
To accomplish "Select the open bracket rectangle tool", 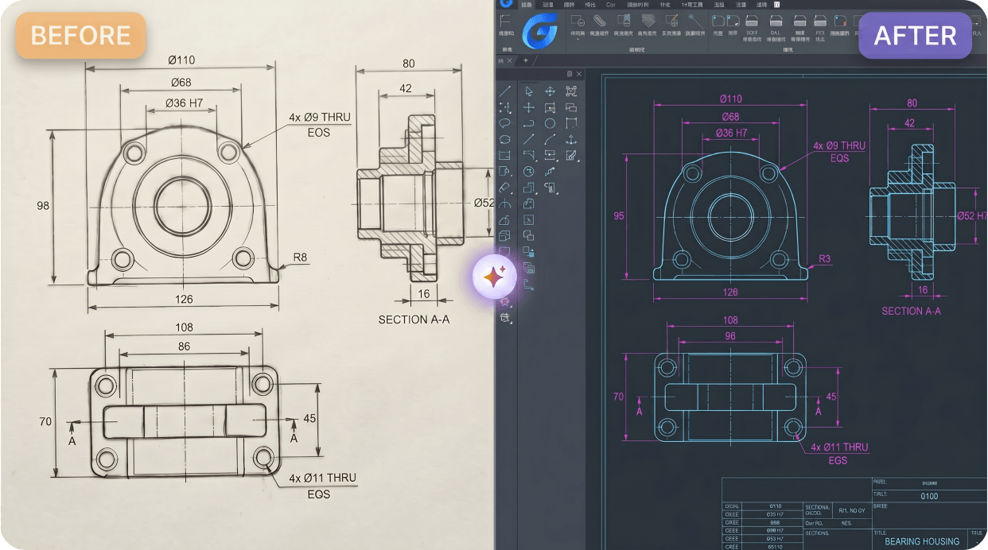I will click(x=571, y=123).
